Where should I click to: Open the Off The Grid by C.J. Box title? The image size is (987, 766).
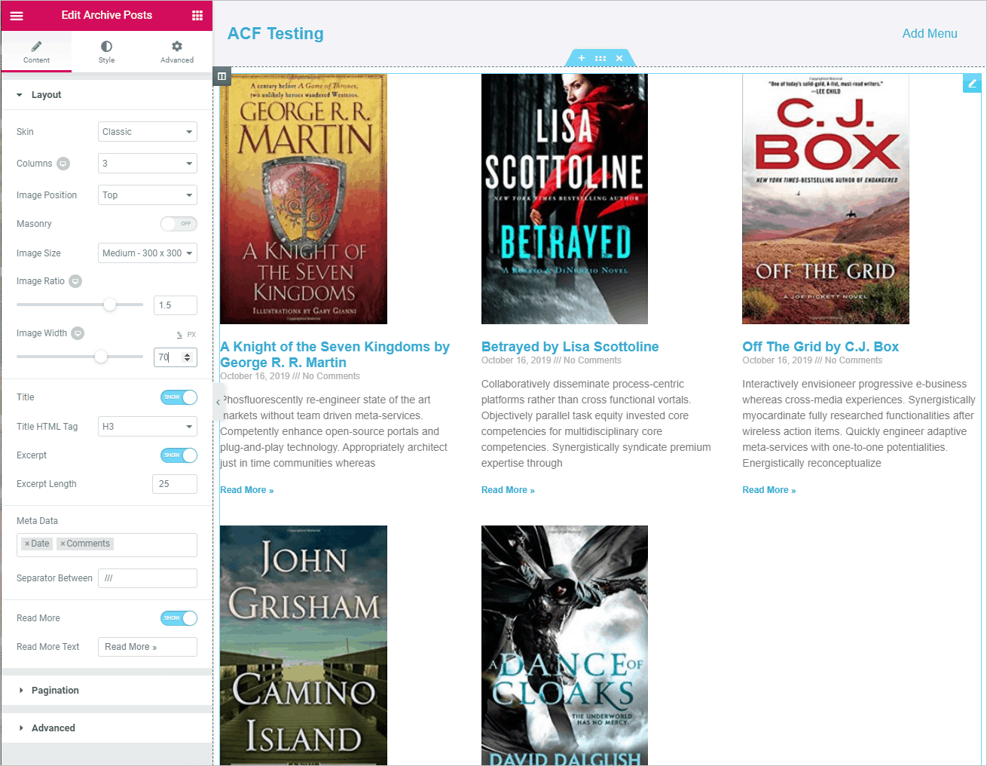(x=820, y=347)
